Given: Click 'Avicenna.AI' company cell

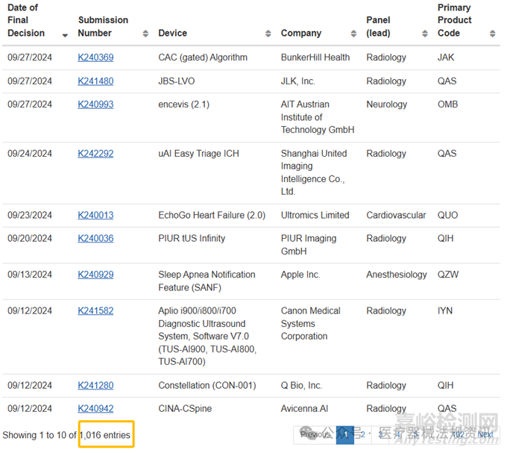Looking at the screenshot, I should [x=304, y=409].
